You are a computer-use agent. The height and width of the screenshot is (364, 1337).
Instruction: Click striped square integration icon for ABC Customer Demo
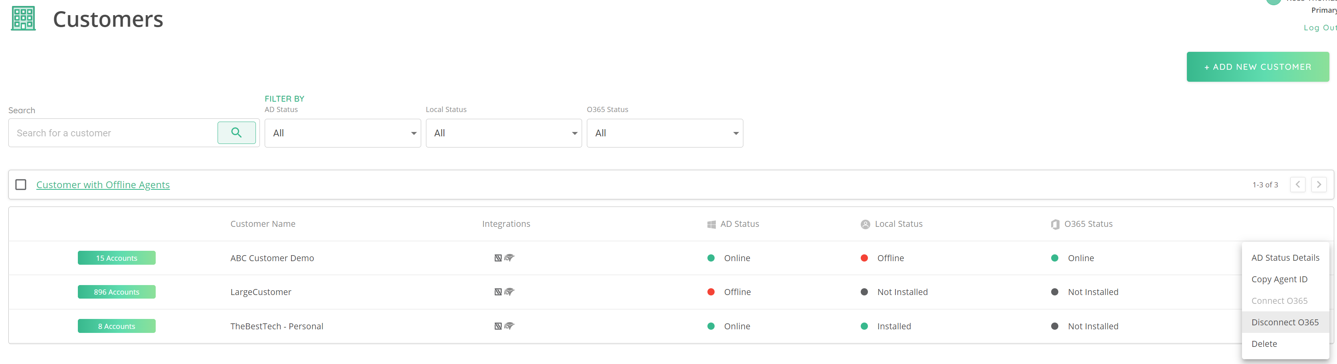click(x=498, y=258)
